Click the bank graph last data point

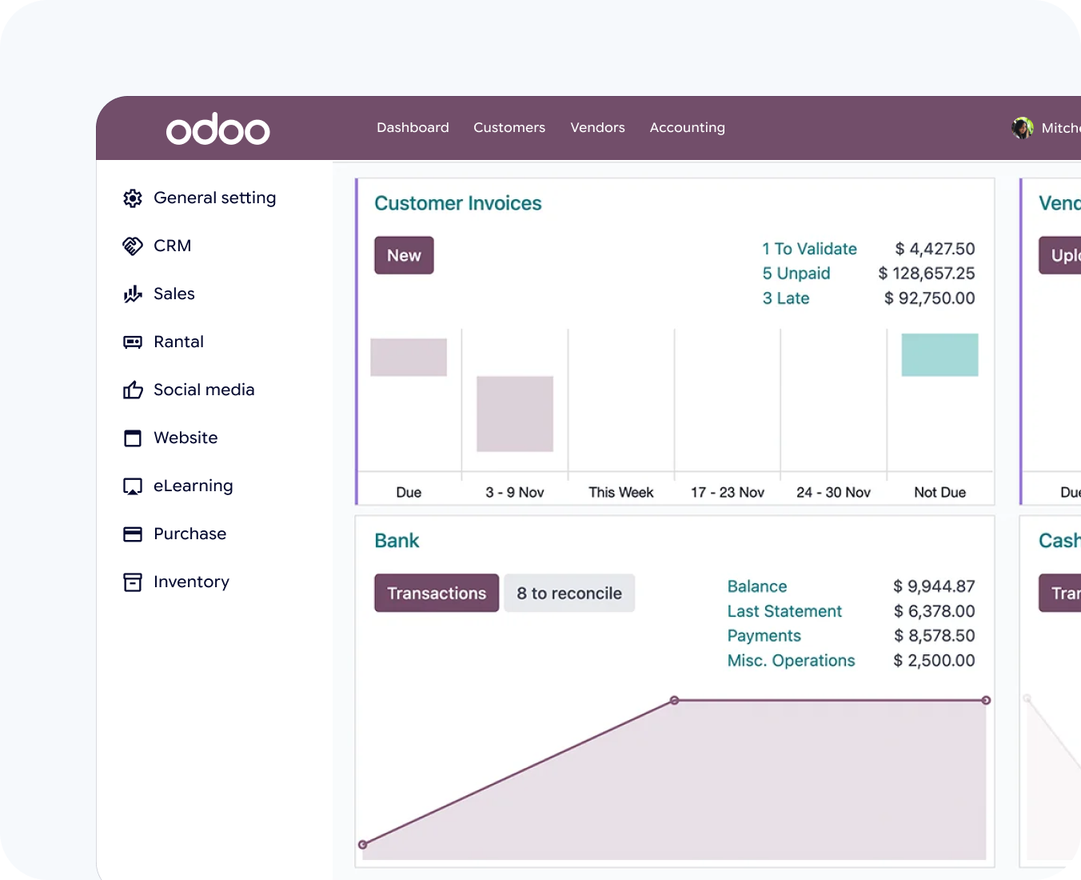pos(986,700)
